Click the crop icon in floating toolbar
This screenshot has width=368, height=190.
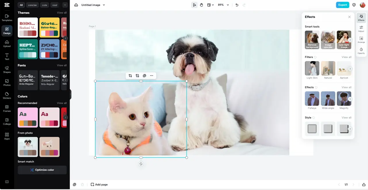pos(130,76)
